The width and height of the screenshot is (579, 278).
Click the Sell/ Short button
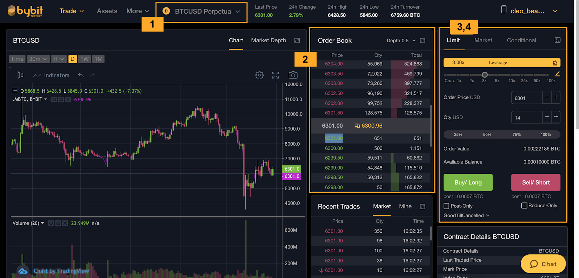tap(536, 182)
